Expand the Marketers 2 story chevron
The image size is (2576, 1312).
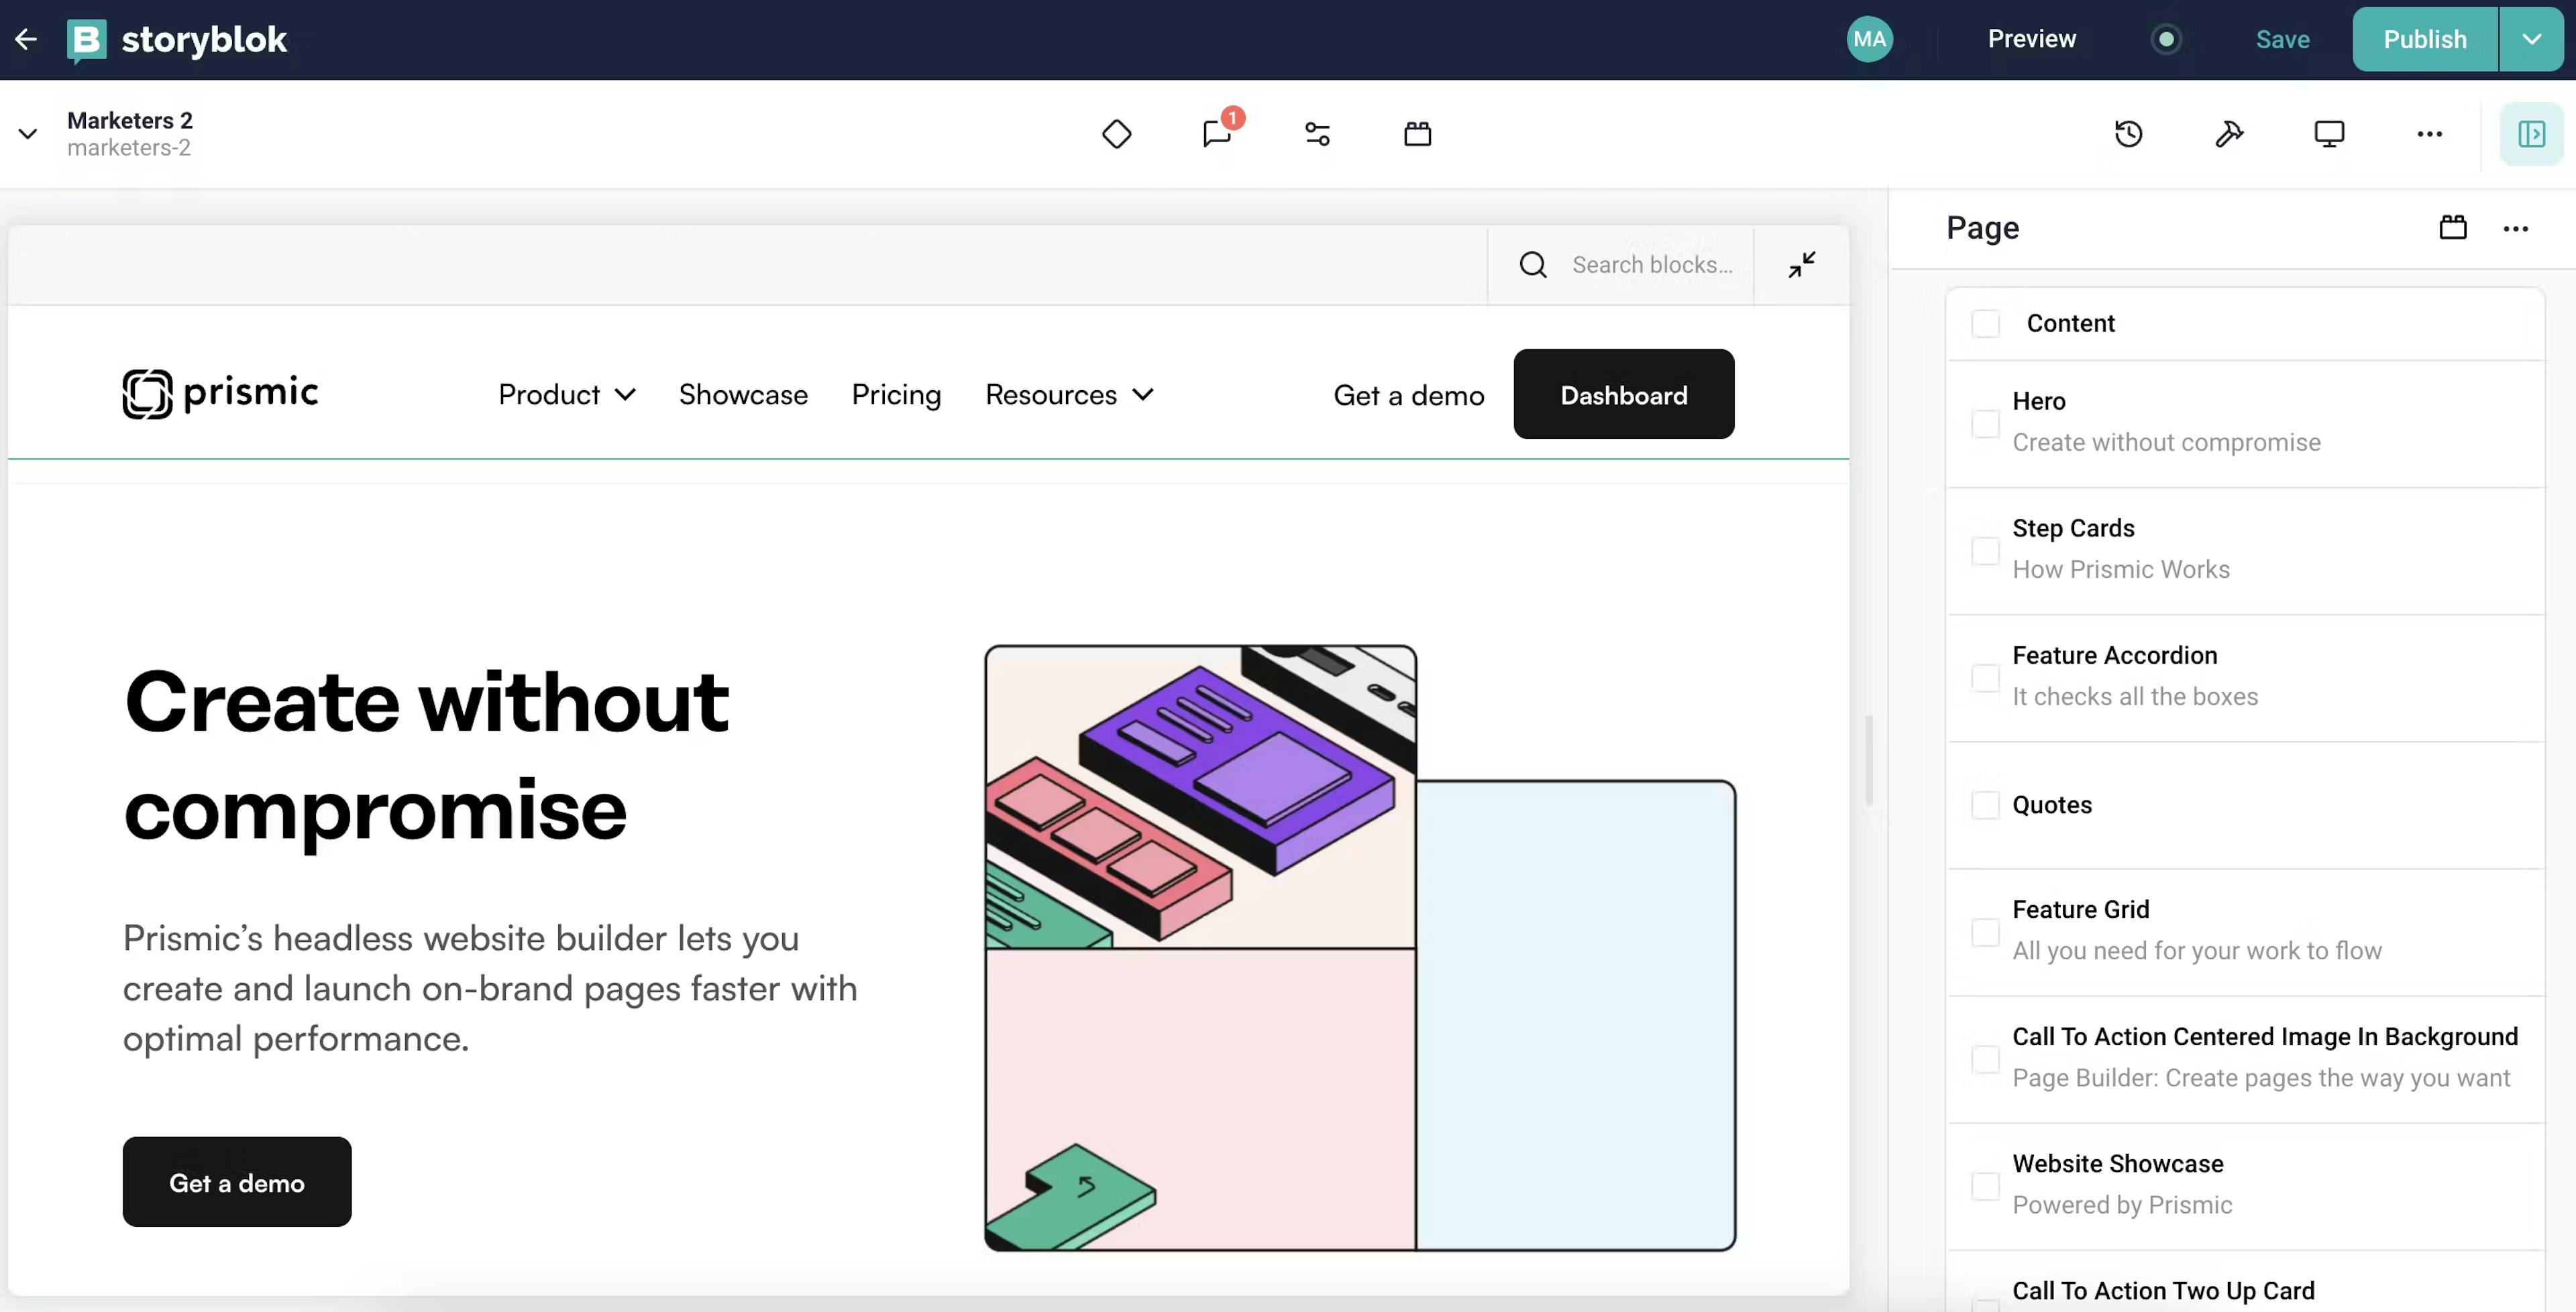28,133
